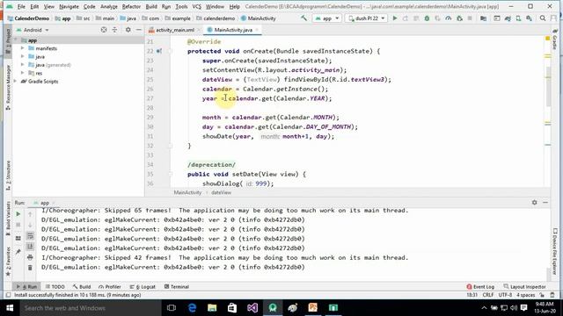Expand Gradle Scripts node
Screen dimensions: 563x316
[x=16, y=82]
